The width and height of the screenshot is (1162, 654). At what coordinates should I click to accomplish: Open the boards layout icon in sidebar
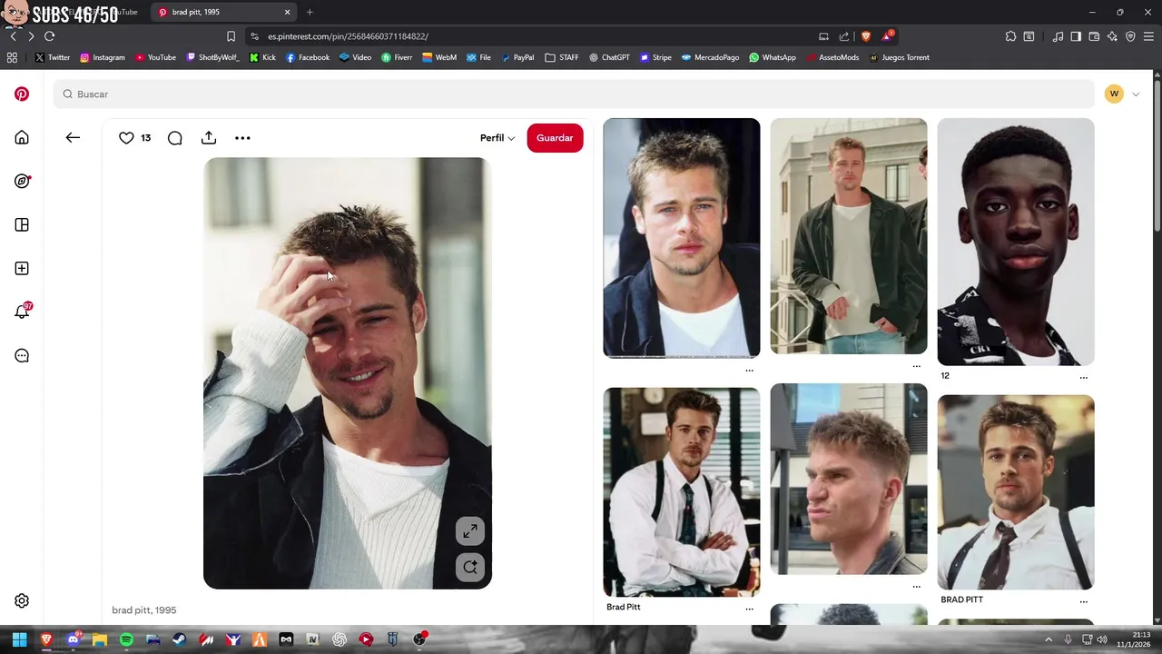pos(22,224)
